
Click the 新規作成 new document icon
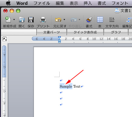click(8, 19)
